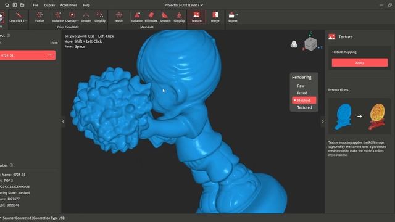Viewport: 395px width, 222px height.
Task: Apply point cloud Smooth tool
Action: click(x=86, y=17)
